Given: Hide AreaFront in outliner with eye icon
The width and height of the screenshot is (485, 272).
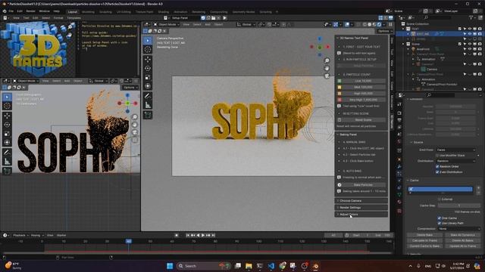Looking at the screenshot, I should click(x=470, y=48).
